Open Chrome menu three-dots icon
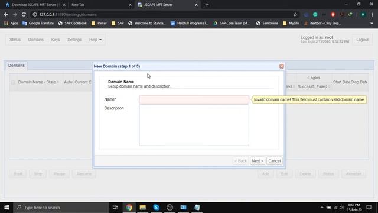Viewport: 378px width, 213px height. [x=372, y=14]
